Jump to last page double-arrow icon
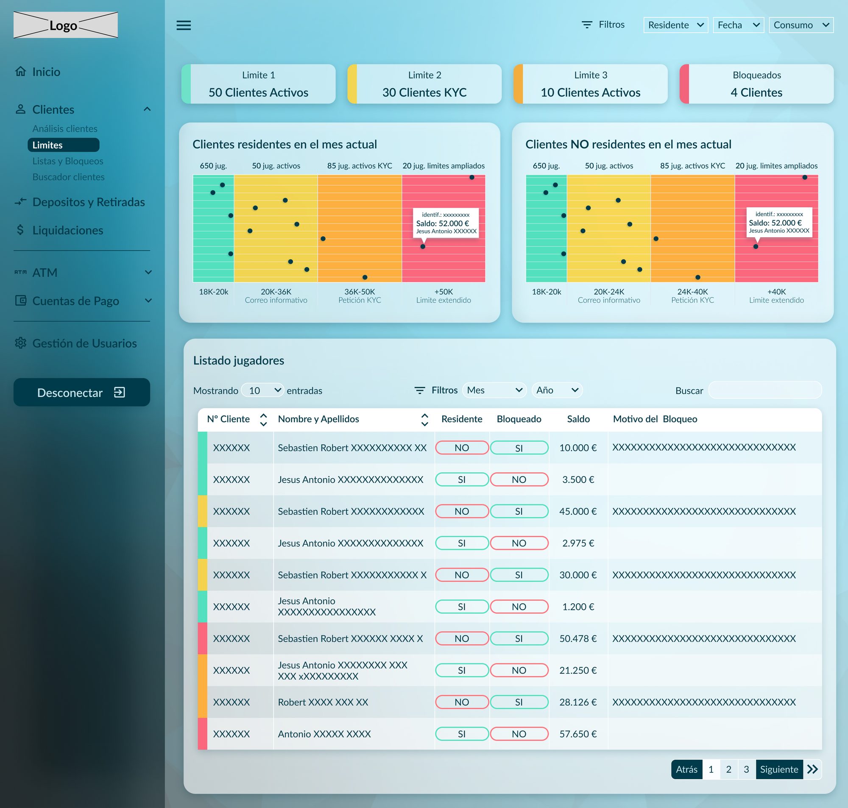Image resolution: width=848 pixels, height=808 pixels. click(x=812, y=769)
